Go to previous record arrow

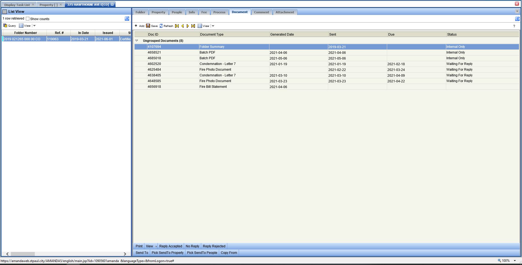click(x=182, y=26)
